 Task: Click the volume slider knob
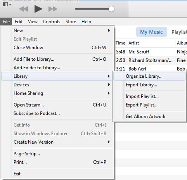point(111,9)
